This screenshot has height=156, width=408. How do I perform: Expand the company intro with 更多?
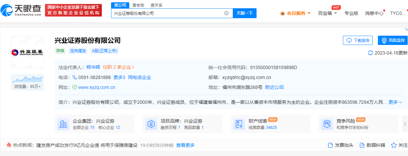click(x=395, y=102)
